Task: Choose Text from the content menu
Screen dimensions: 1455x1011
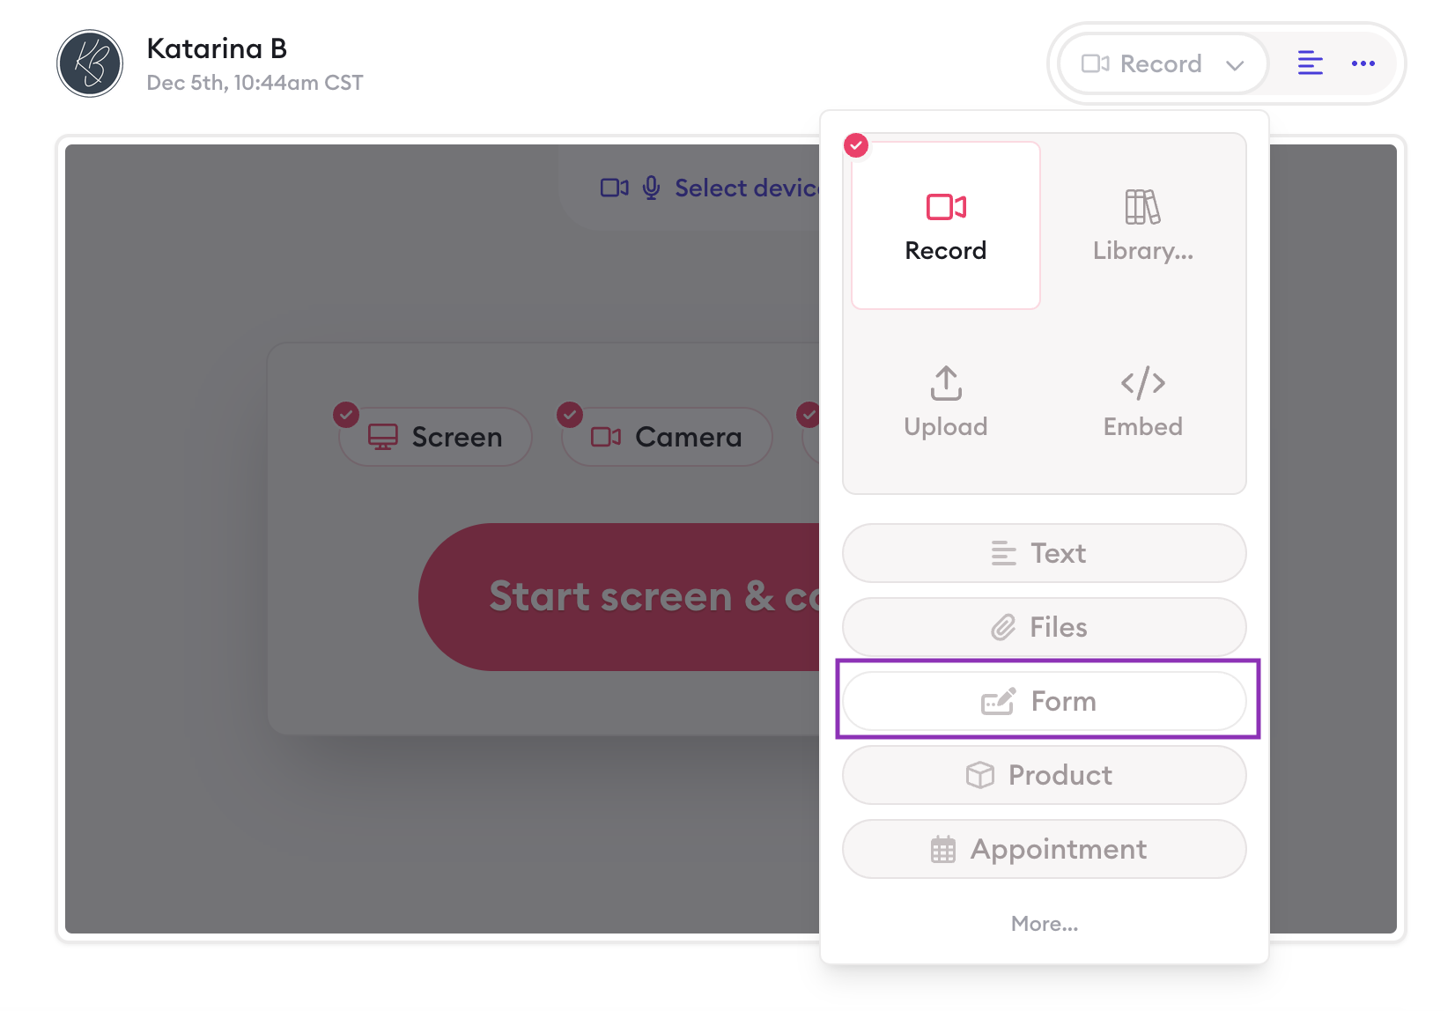Action: pos(1044,553)
